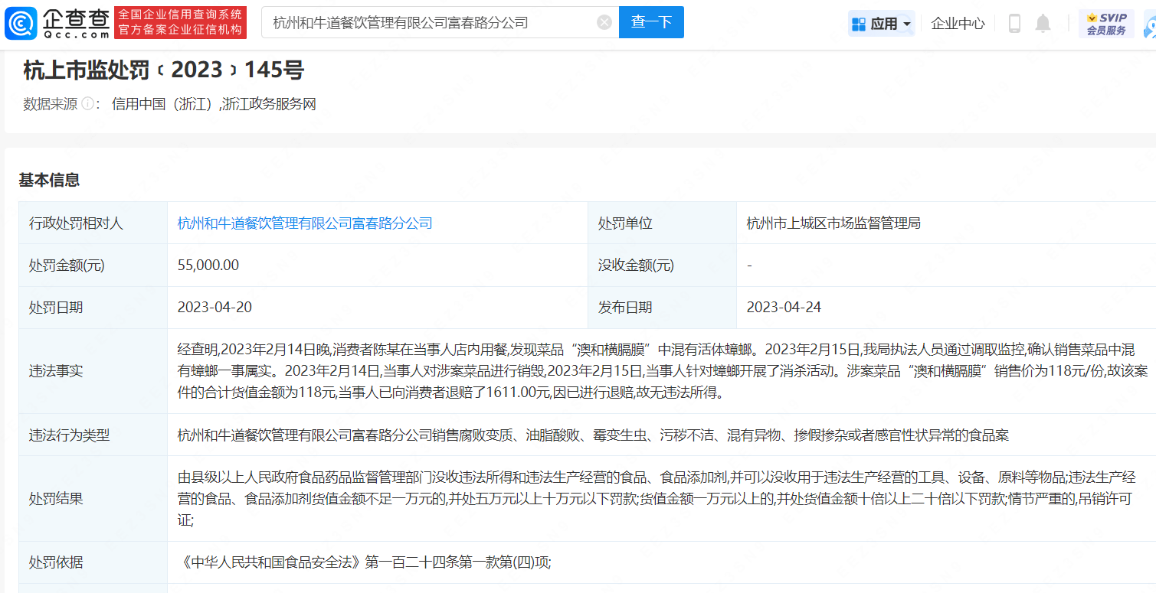The height and width of the screenshot is (593, 1156).
Task: Open 企业中心 enterprise center
Action: click(x=958, y=24)
